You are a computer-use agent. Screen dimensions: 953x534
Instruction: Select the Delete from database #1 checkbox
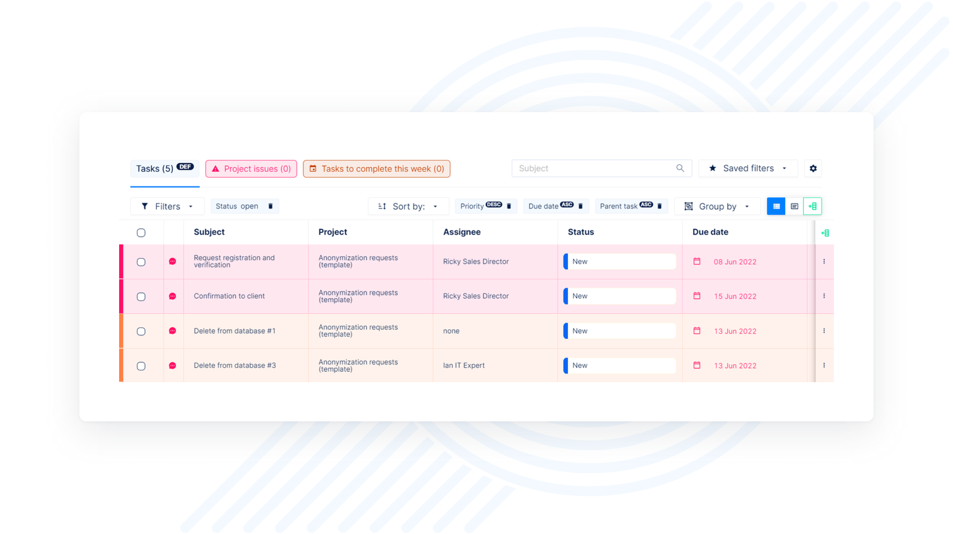(141, 331)
